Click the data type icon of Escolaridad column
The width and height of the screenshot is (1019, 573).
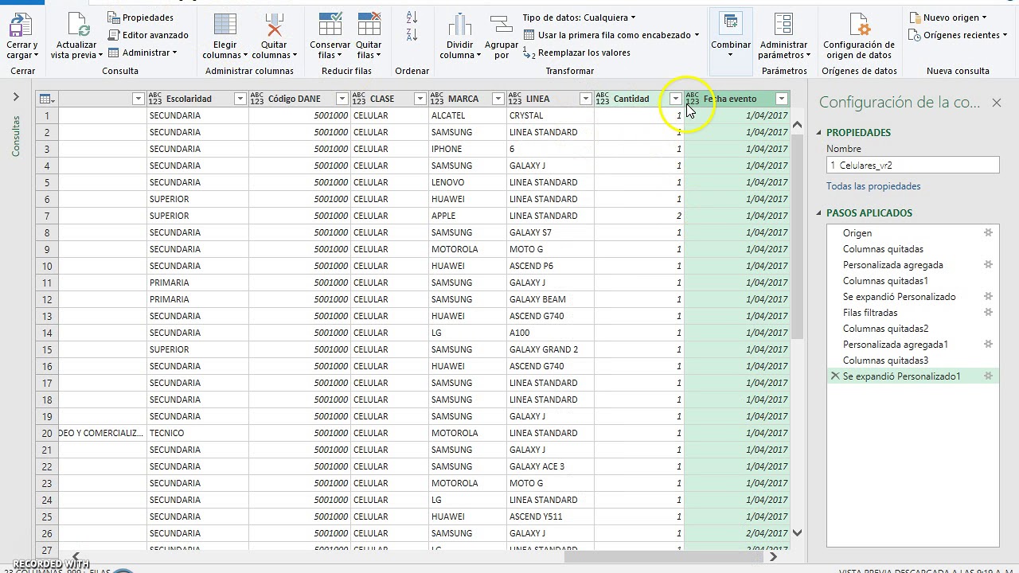coord(155,99)
